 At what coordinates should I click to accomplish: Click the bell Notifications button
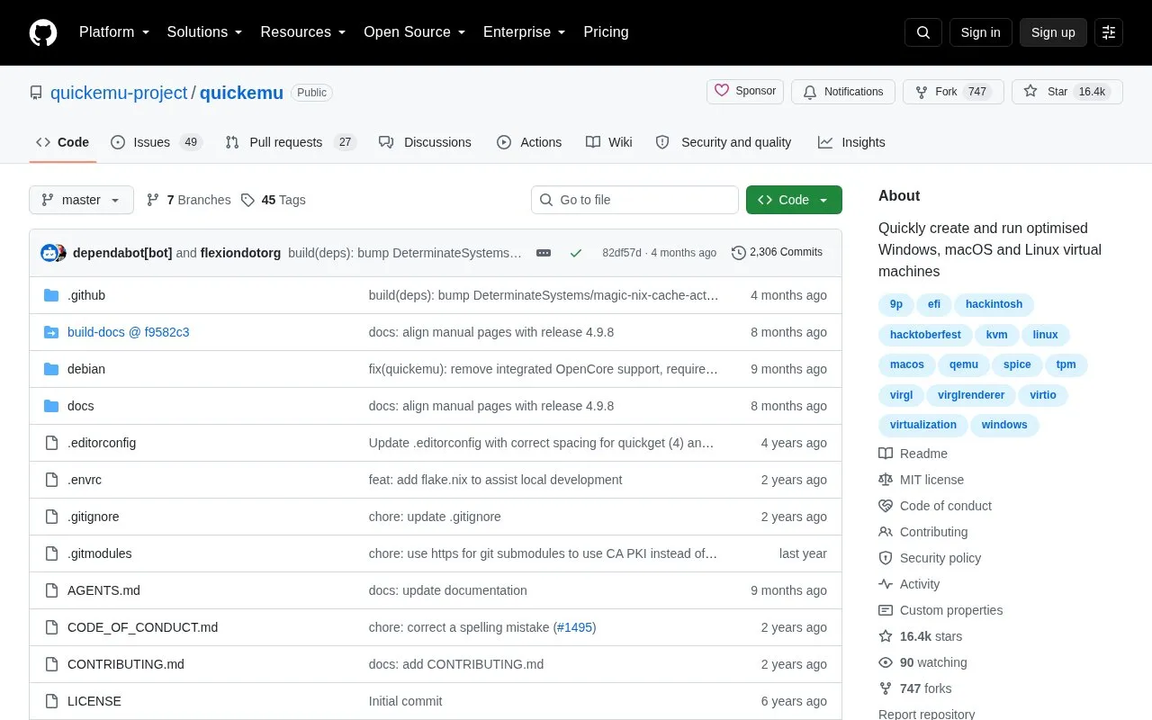(x=843, y=92)
